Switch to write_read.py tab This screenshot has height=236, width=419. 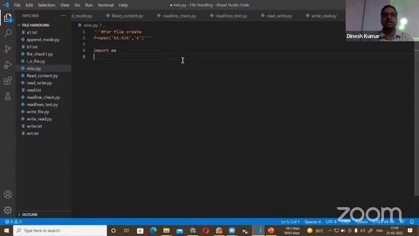321,16
